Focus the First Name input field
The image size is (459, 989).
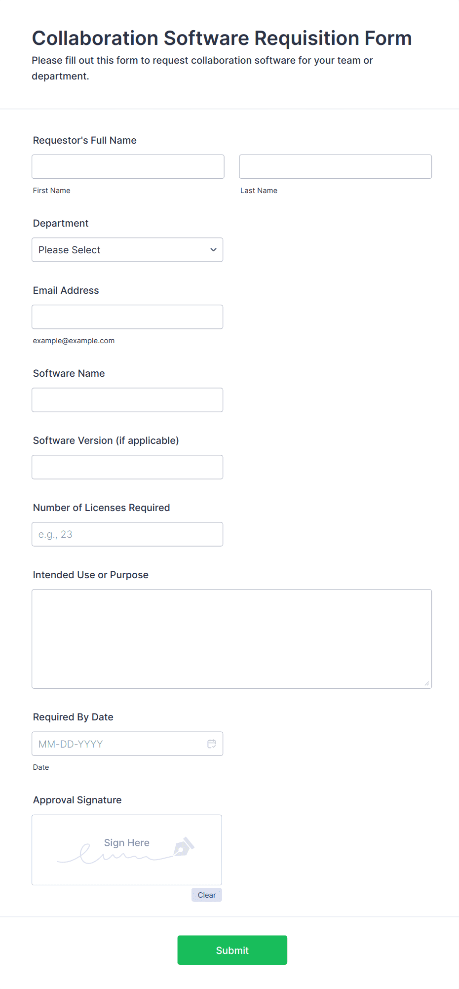click(128, 167)
